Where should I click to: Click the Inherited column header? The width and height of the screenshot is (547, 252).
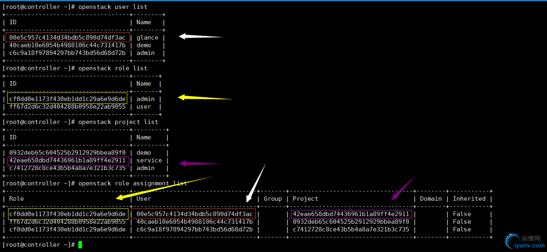click(x=469, y=199)
